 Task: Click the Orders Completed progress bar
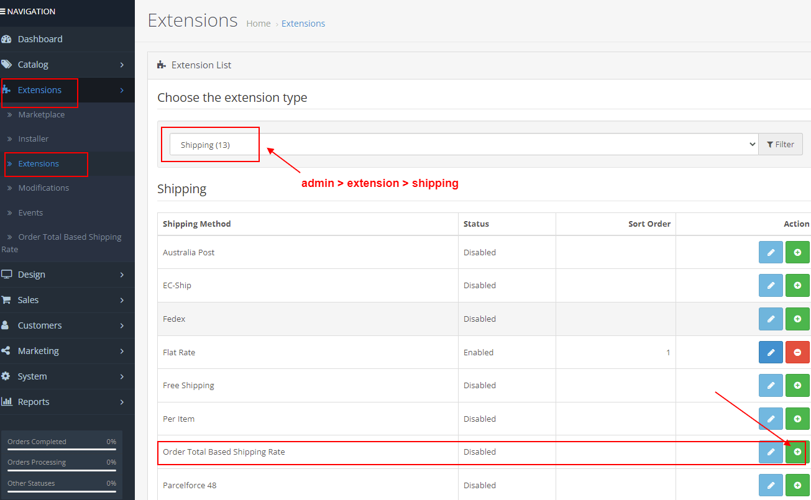[60, 450]
